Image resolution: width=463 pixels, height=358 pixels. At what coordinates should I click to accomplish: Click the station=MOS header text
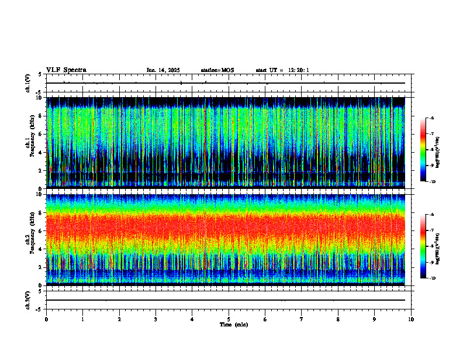[x=217, y=70]
